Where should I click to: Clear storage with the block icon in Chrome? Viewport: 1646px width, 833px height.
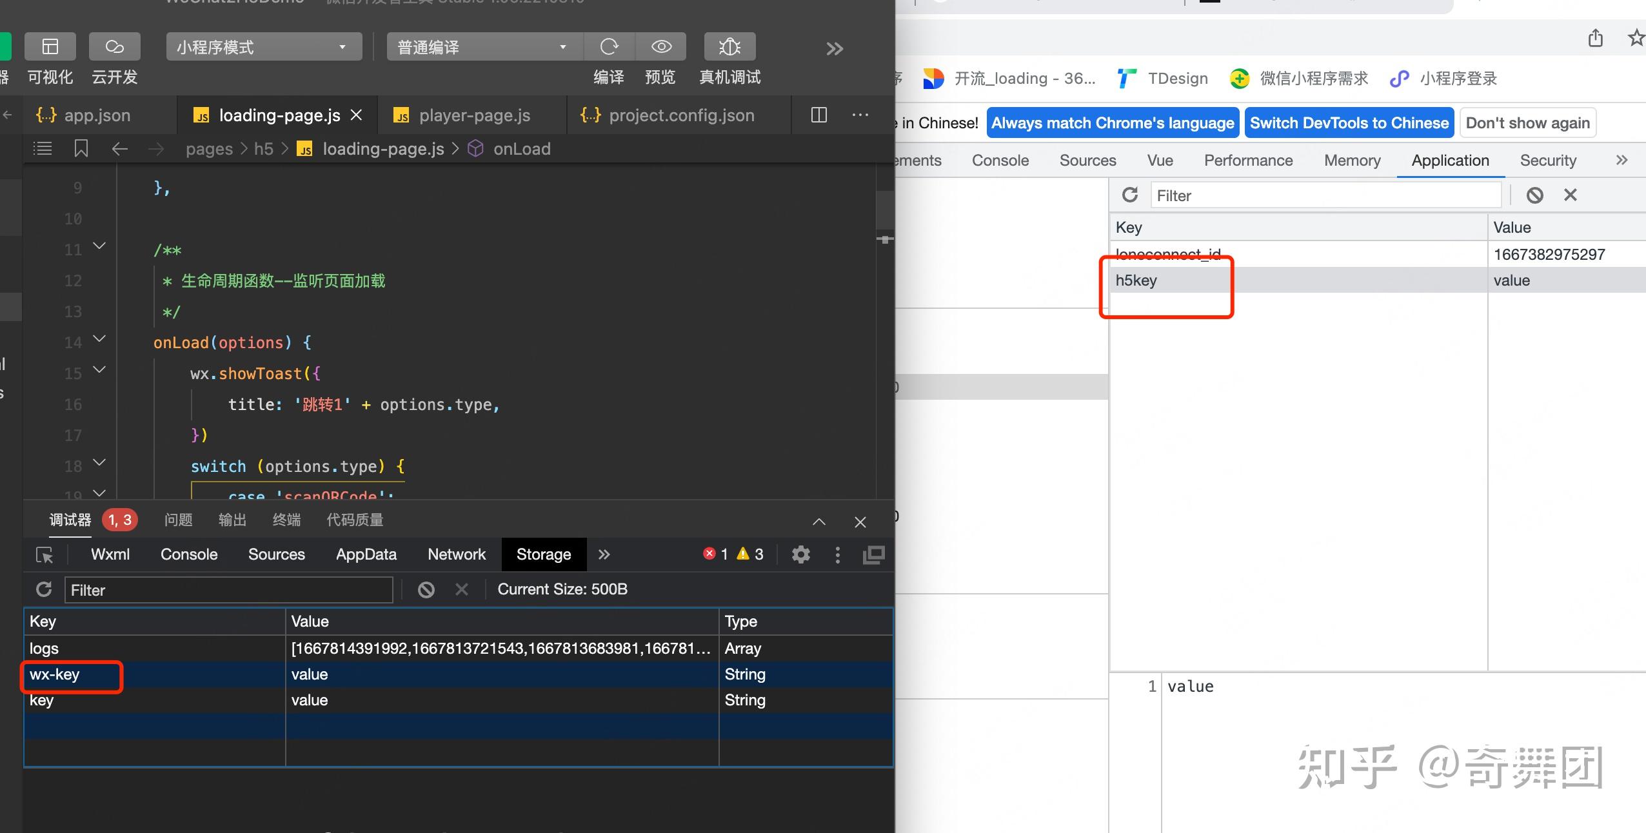[x=1534, y=195]
